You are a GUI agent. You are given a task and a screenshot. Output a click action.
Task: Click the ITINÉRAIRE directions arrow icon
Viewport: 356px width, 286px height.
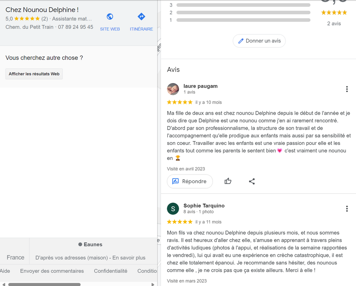141,17
